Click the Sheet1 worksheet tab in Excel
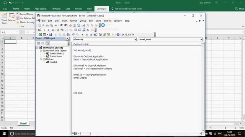Viewport: 245px width, 137px height. (x=23, y=123)
